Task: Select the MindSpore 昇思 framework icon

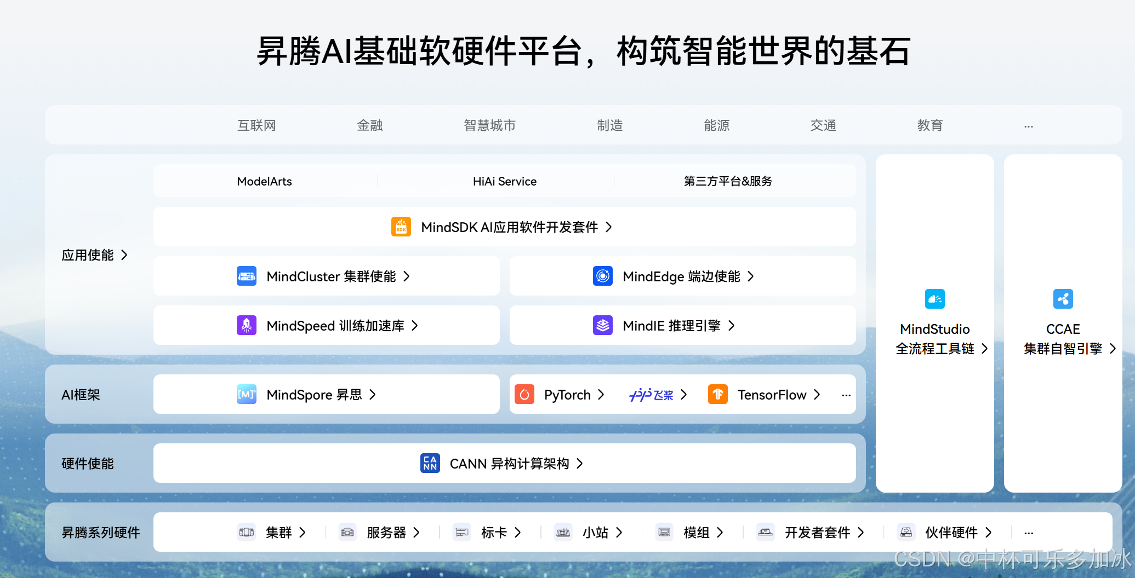Action: pyautogui.click(x=247, y=394)
